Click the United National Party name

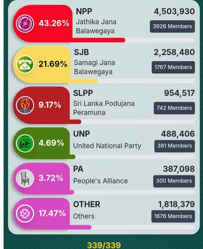click(x=107, y=146)
